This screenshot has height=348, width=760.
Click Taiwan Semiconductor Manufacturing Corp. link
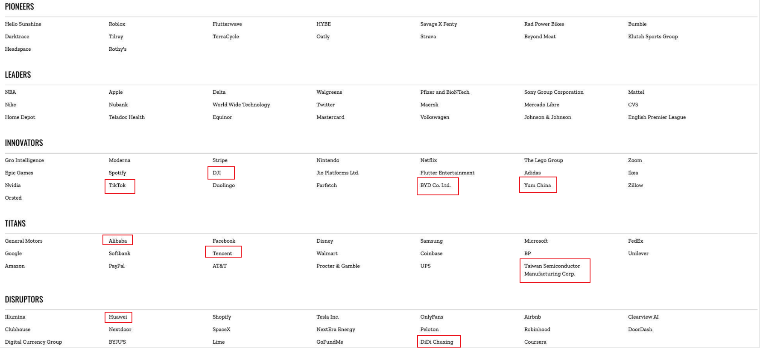click(552, 270)
